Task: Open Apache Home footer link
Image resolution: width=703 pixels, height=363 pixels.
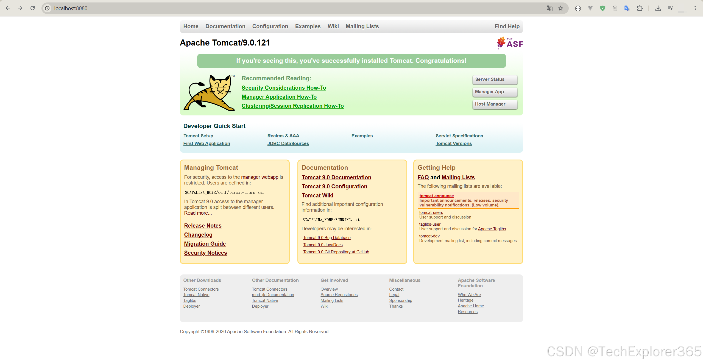Action: tap(471, 306)
